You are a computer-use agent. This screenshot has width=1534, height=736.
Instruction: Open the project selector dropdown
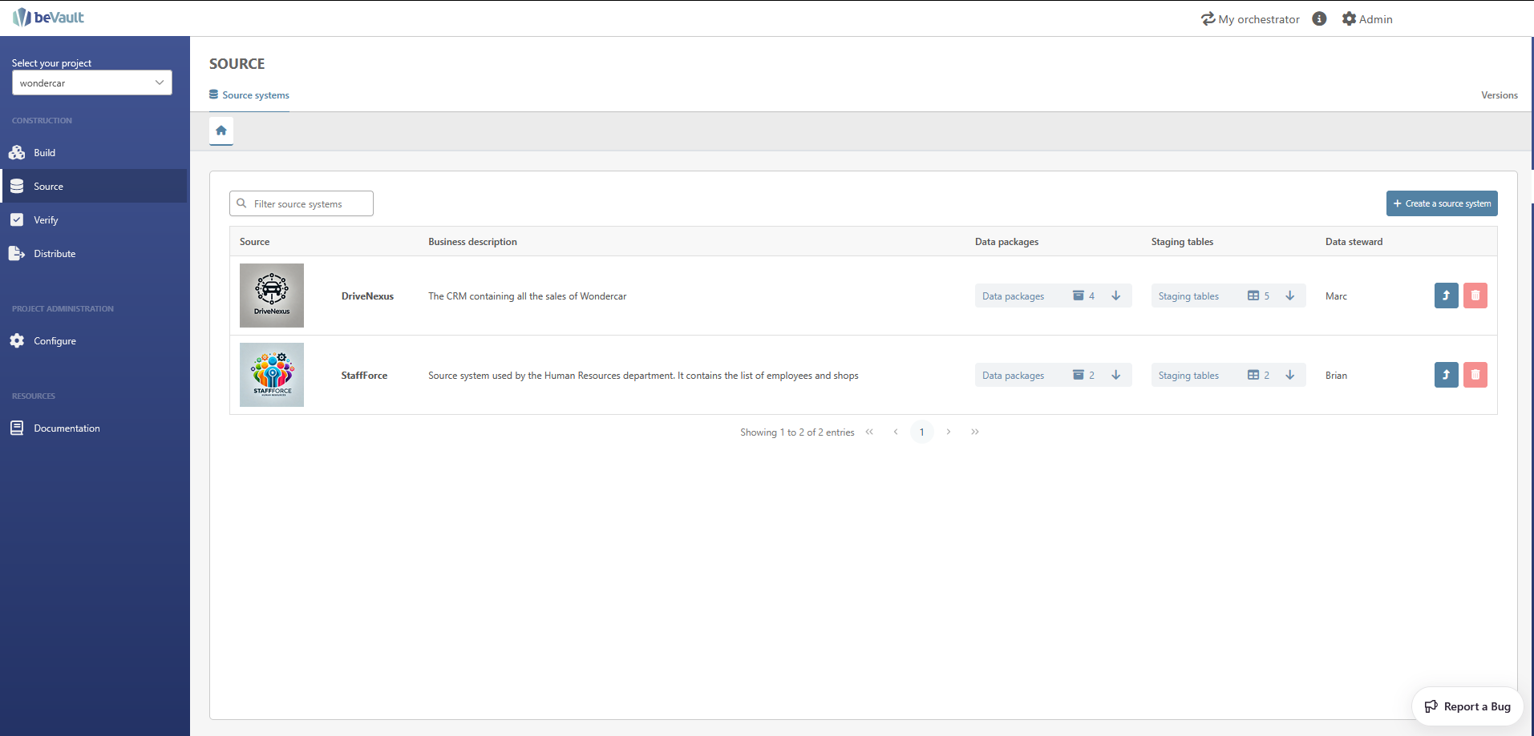pos(92,82)
